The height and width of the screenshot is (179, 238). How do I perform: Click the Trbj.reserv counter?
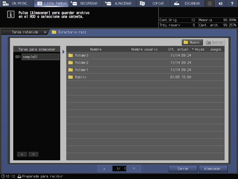point(177,25)
